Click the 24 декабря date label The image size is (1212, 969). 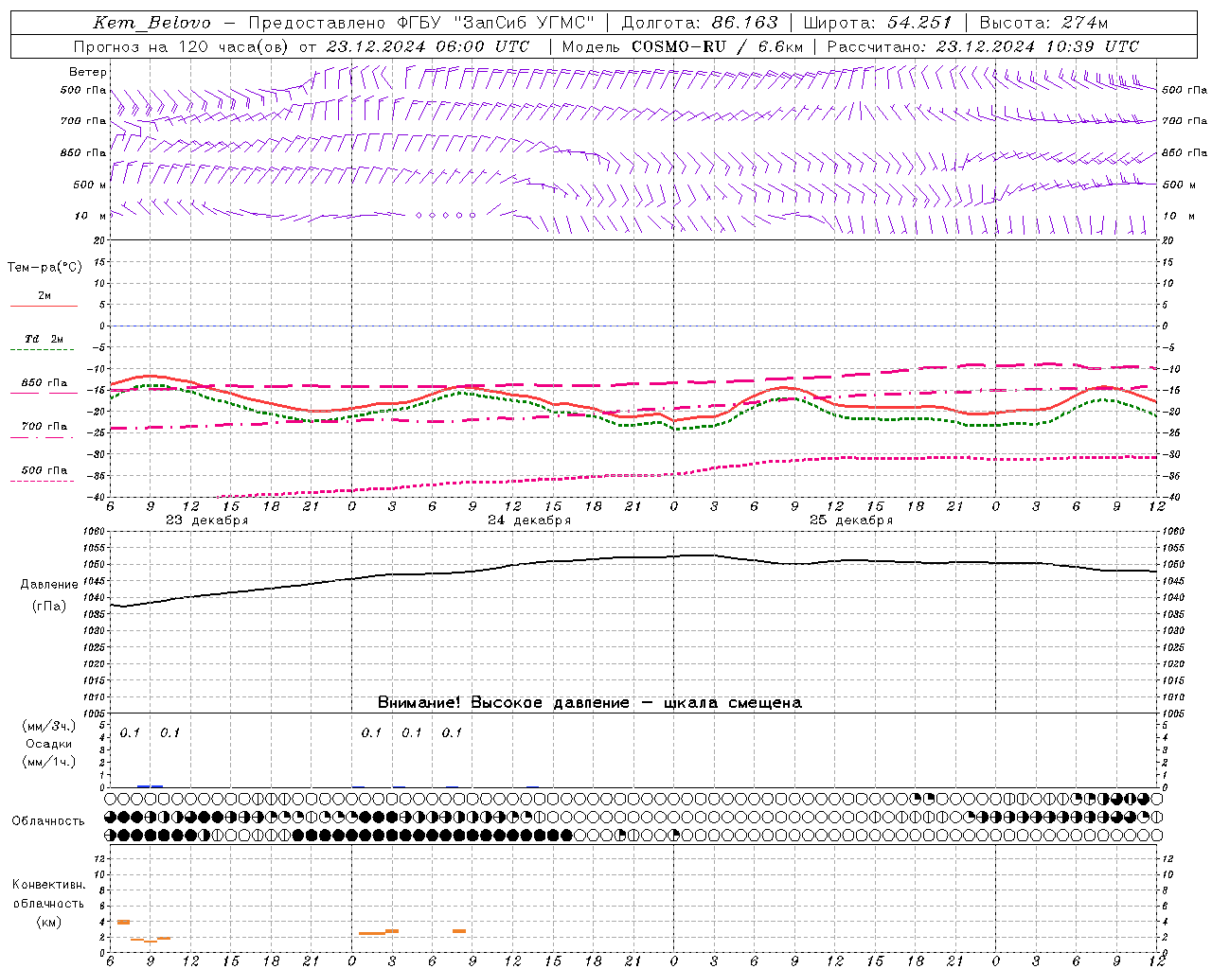(529, 520)
